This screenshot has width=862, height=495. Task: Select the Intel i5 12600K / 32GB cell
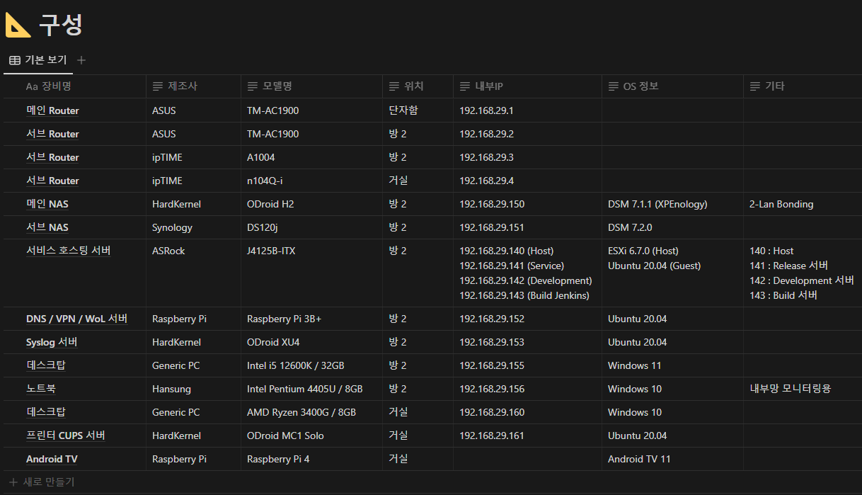pos(311,365)
